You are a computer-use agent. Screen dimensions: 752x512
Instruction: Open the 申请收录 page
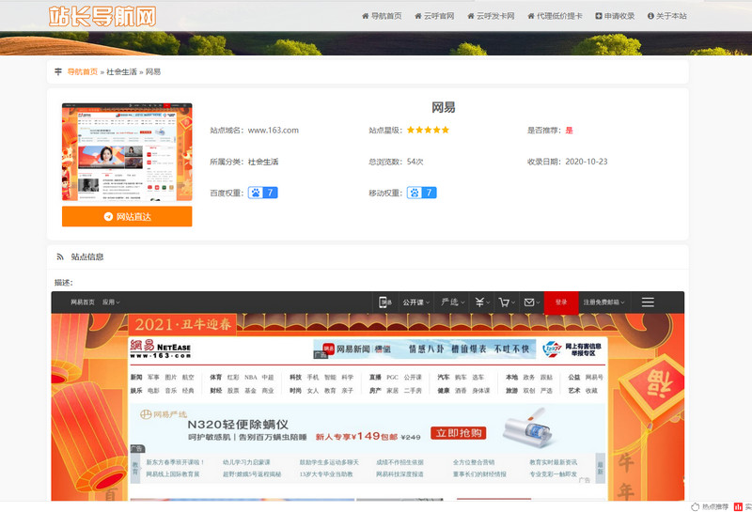(x=615, y=16)
